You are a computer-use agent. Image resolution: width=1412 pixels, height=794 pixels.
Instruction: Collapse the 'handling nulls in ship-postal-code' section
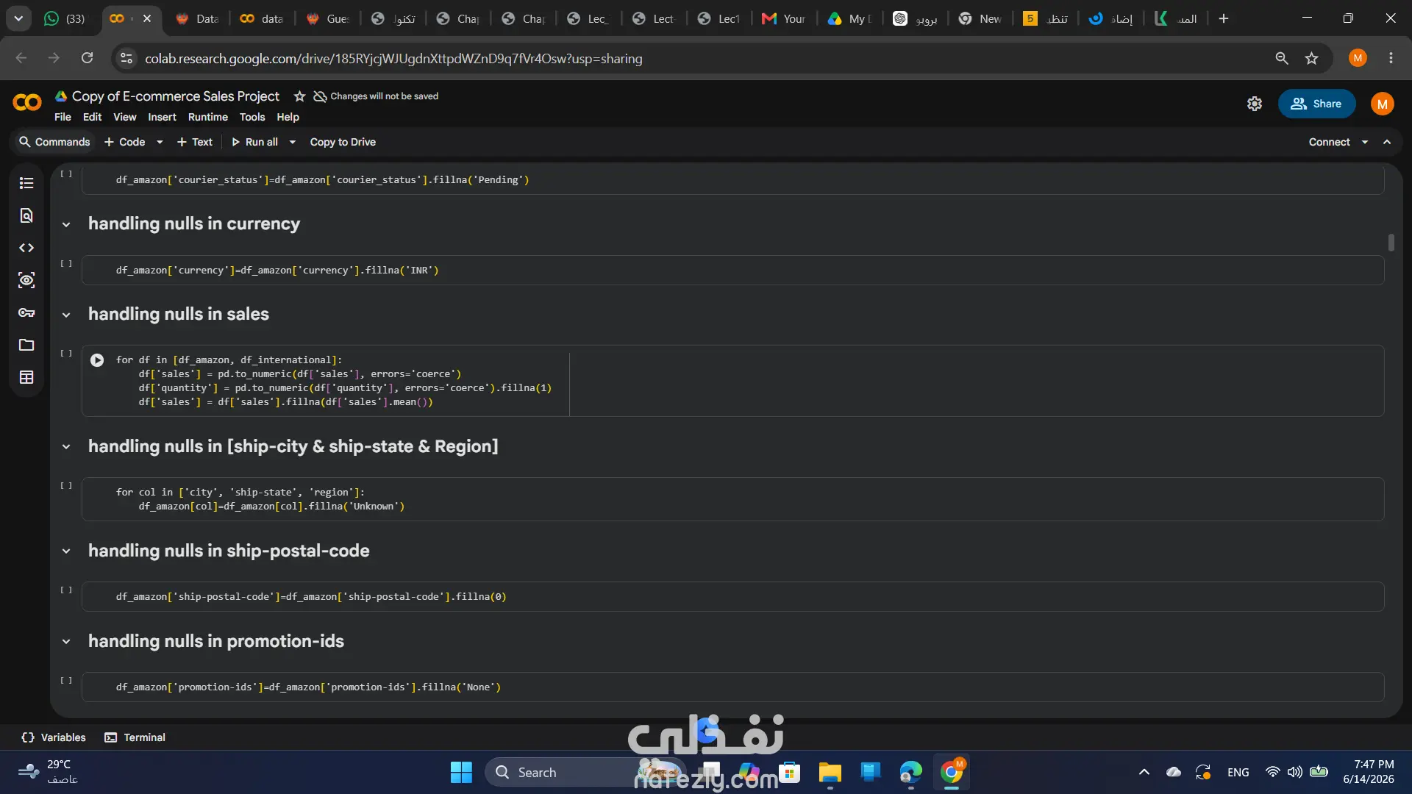pyautogui.click(x=66, y=551)
